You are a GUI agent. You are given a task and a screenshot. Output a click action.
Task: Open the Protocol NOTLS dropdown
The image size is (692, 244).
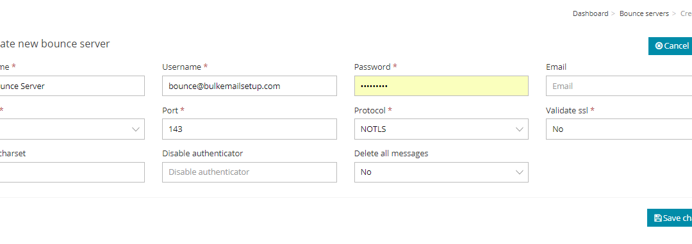pos(441,129)
